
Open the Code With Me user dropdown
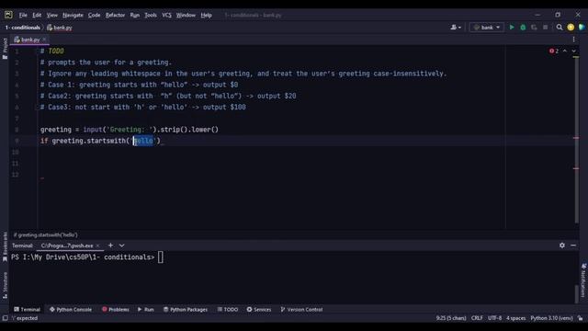456,28
